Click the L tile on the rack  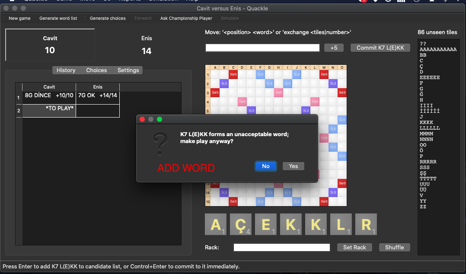click(x=341, y=224)
